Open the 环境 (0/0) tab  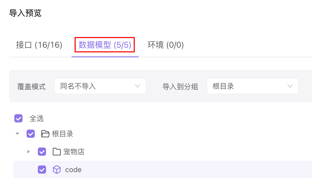pyautogui.click(x=166, y=45)
